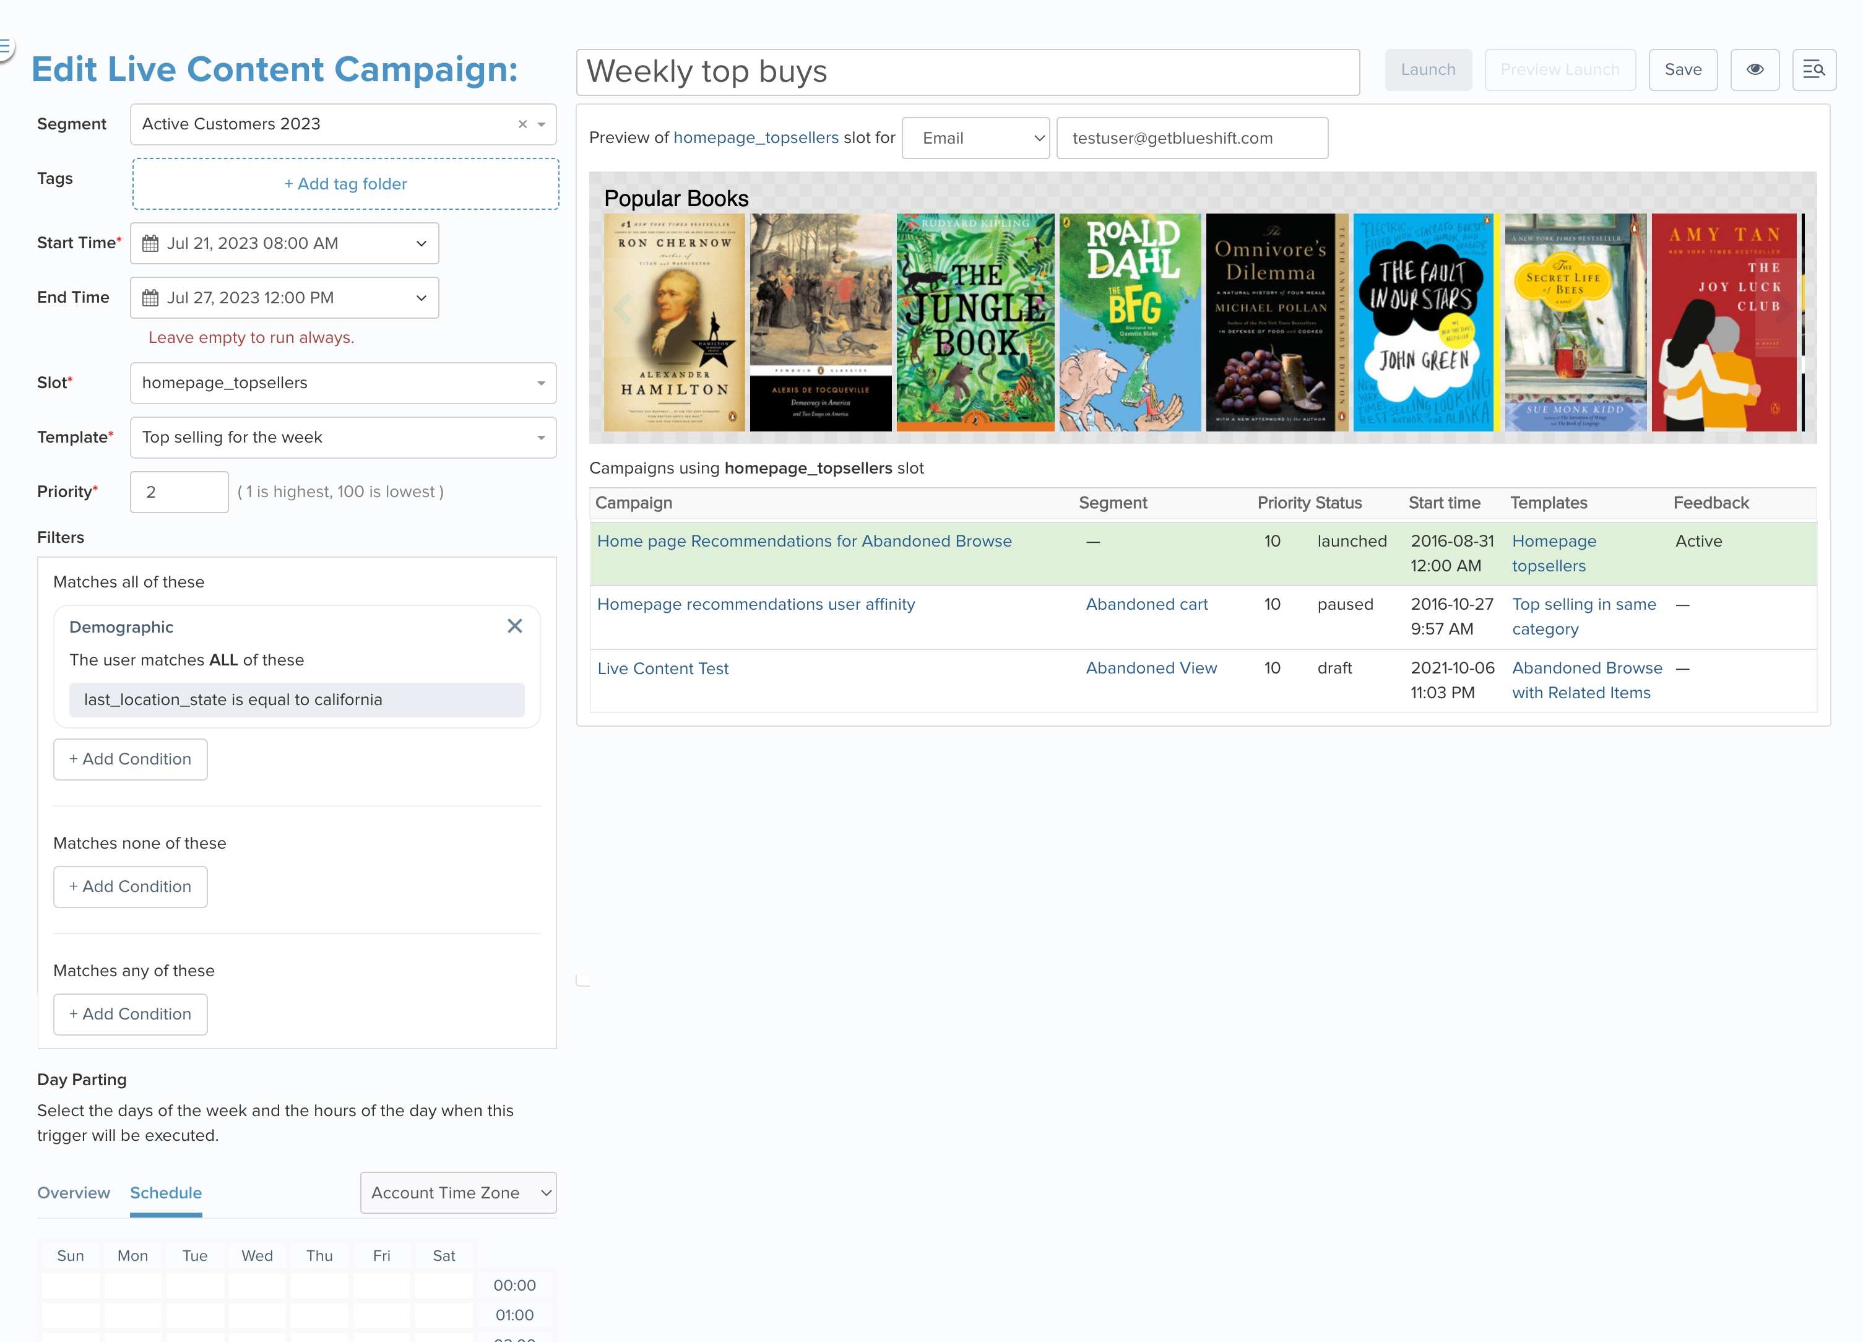Add condition under Matches any of these
The image size is (1863, 1342).
[x=131, y=1013]
